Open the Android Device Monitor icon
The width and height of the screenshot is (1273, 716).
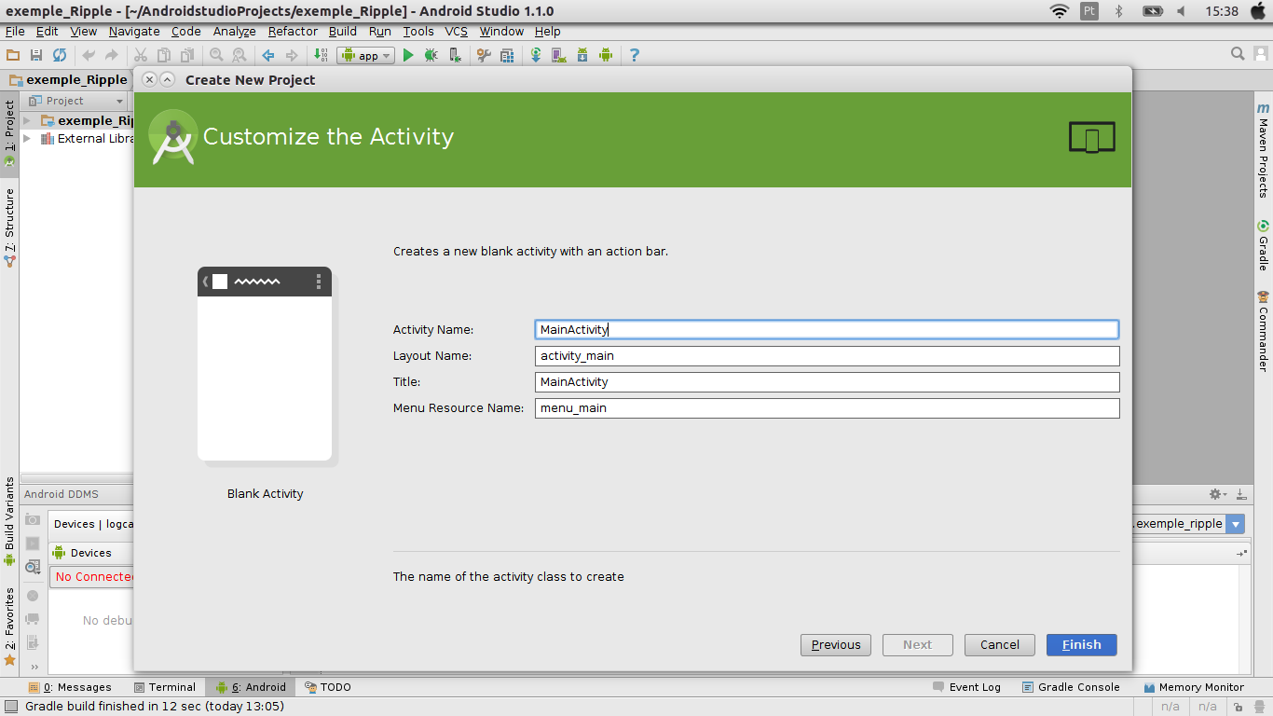[606, 55]
